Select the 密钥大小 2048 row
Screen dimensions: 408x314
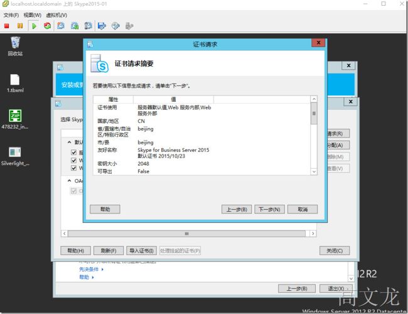pos(202,164)
